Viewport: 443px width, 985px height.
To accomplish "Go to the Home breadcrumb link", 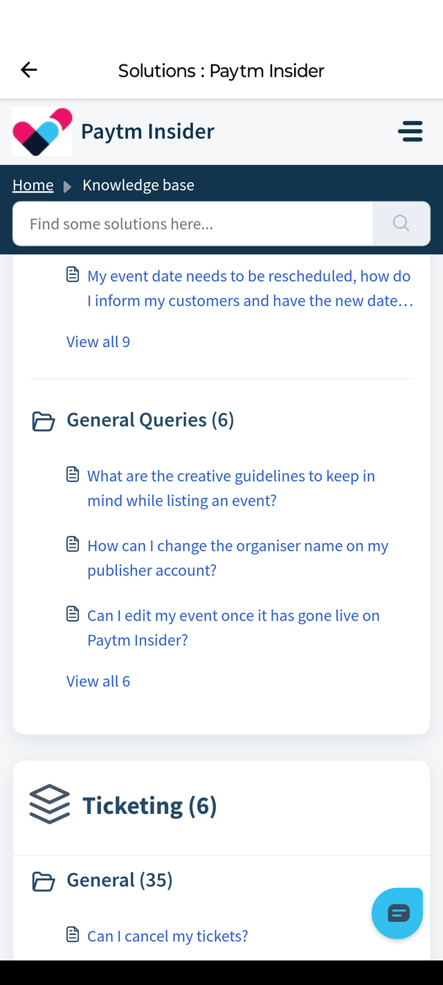I will [x=33, y=185].
